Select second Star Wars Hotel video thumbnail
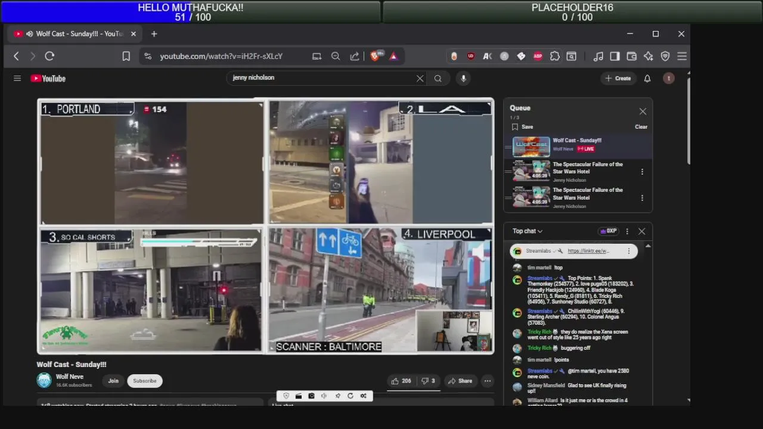Image resolution: width=763 pixels, height=429 pixels. tap(531, 197)
